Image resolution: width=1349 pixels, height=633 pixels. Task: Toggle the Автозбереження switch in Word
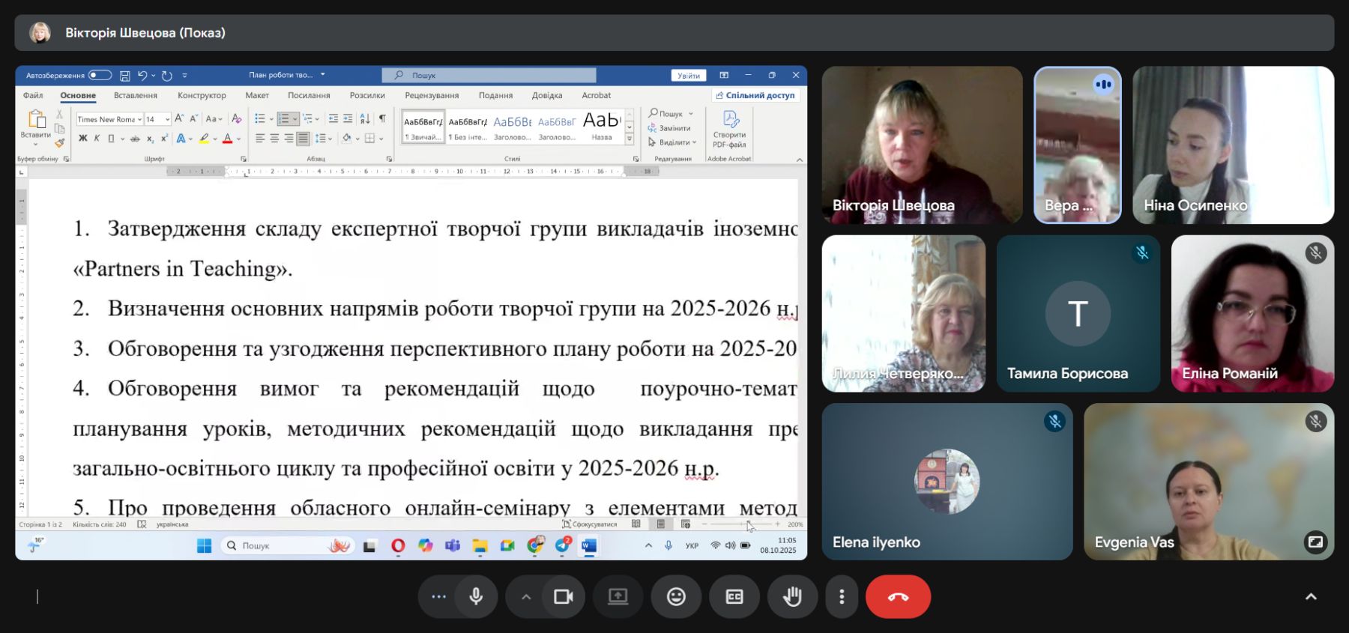point(100,75)
